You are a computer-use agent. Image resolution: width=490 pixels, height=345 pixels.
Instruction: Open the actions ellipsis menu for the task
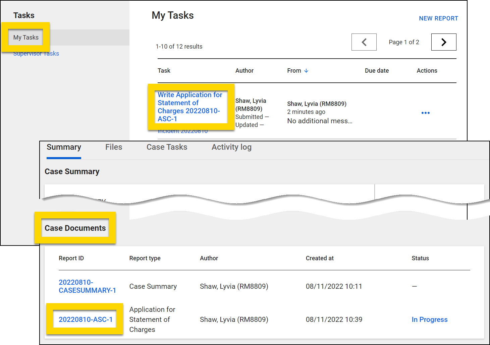425,113
